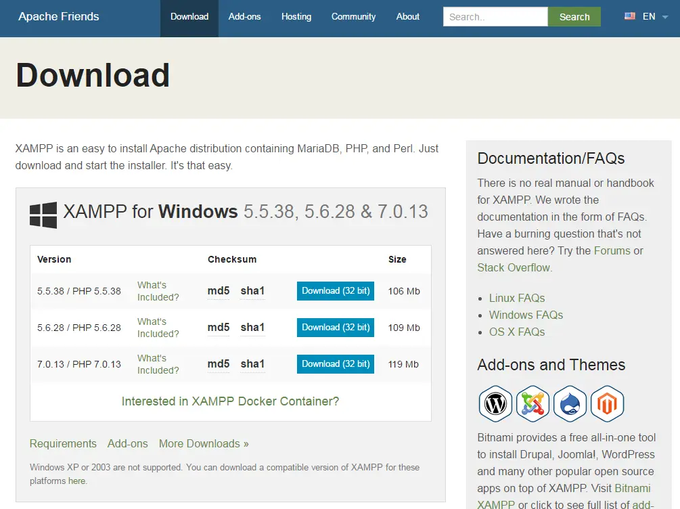Click md5 checksum for 7.0.13
Viewport: 680px width, 509px height.
click(x=219, y=363)
